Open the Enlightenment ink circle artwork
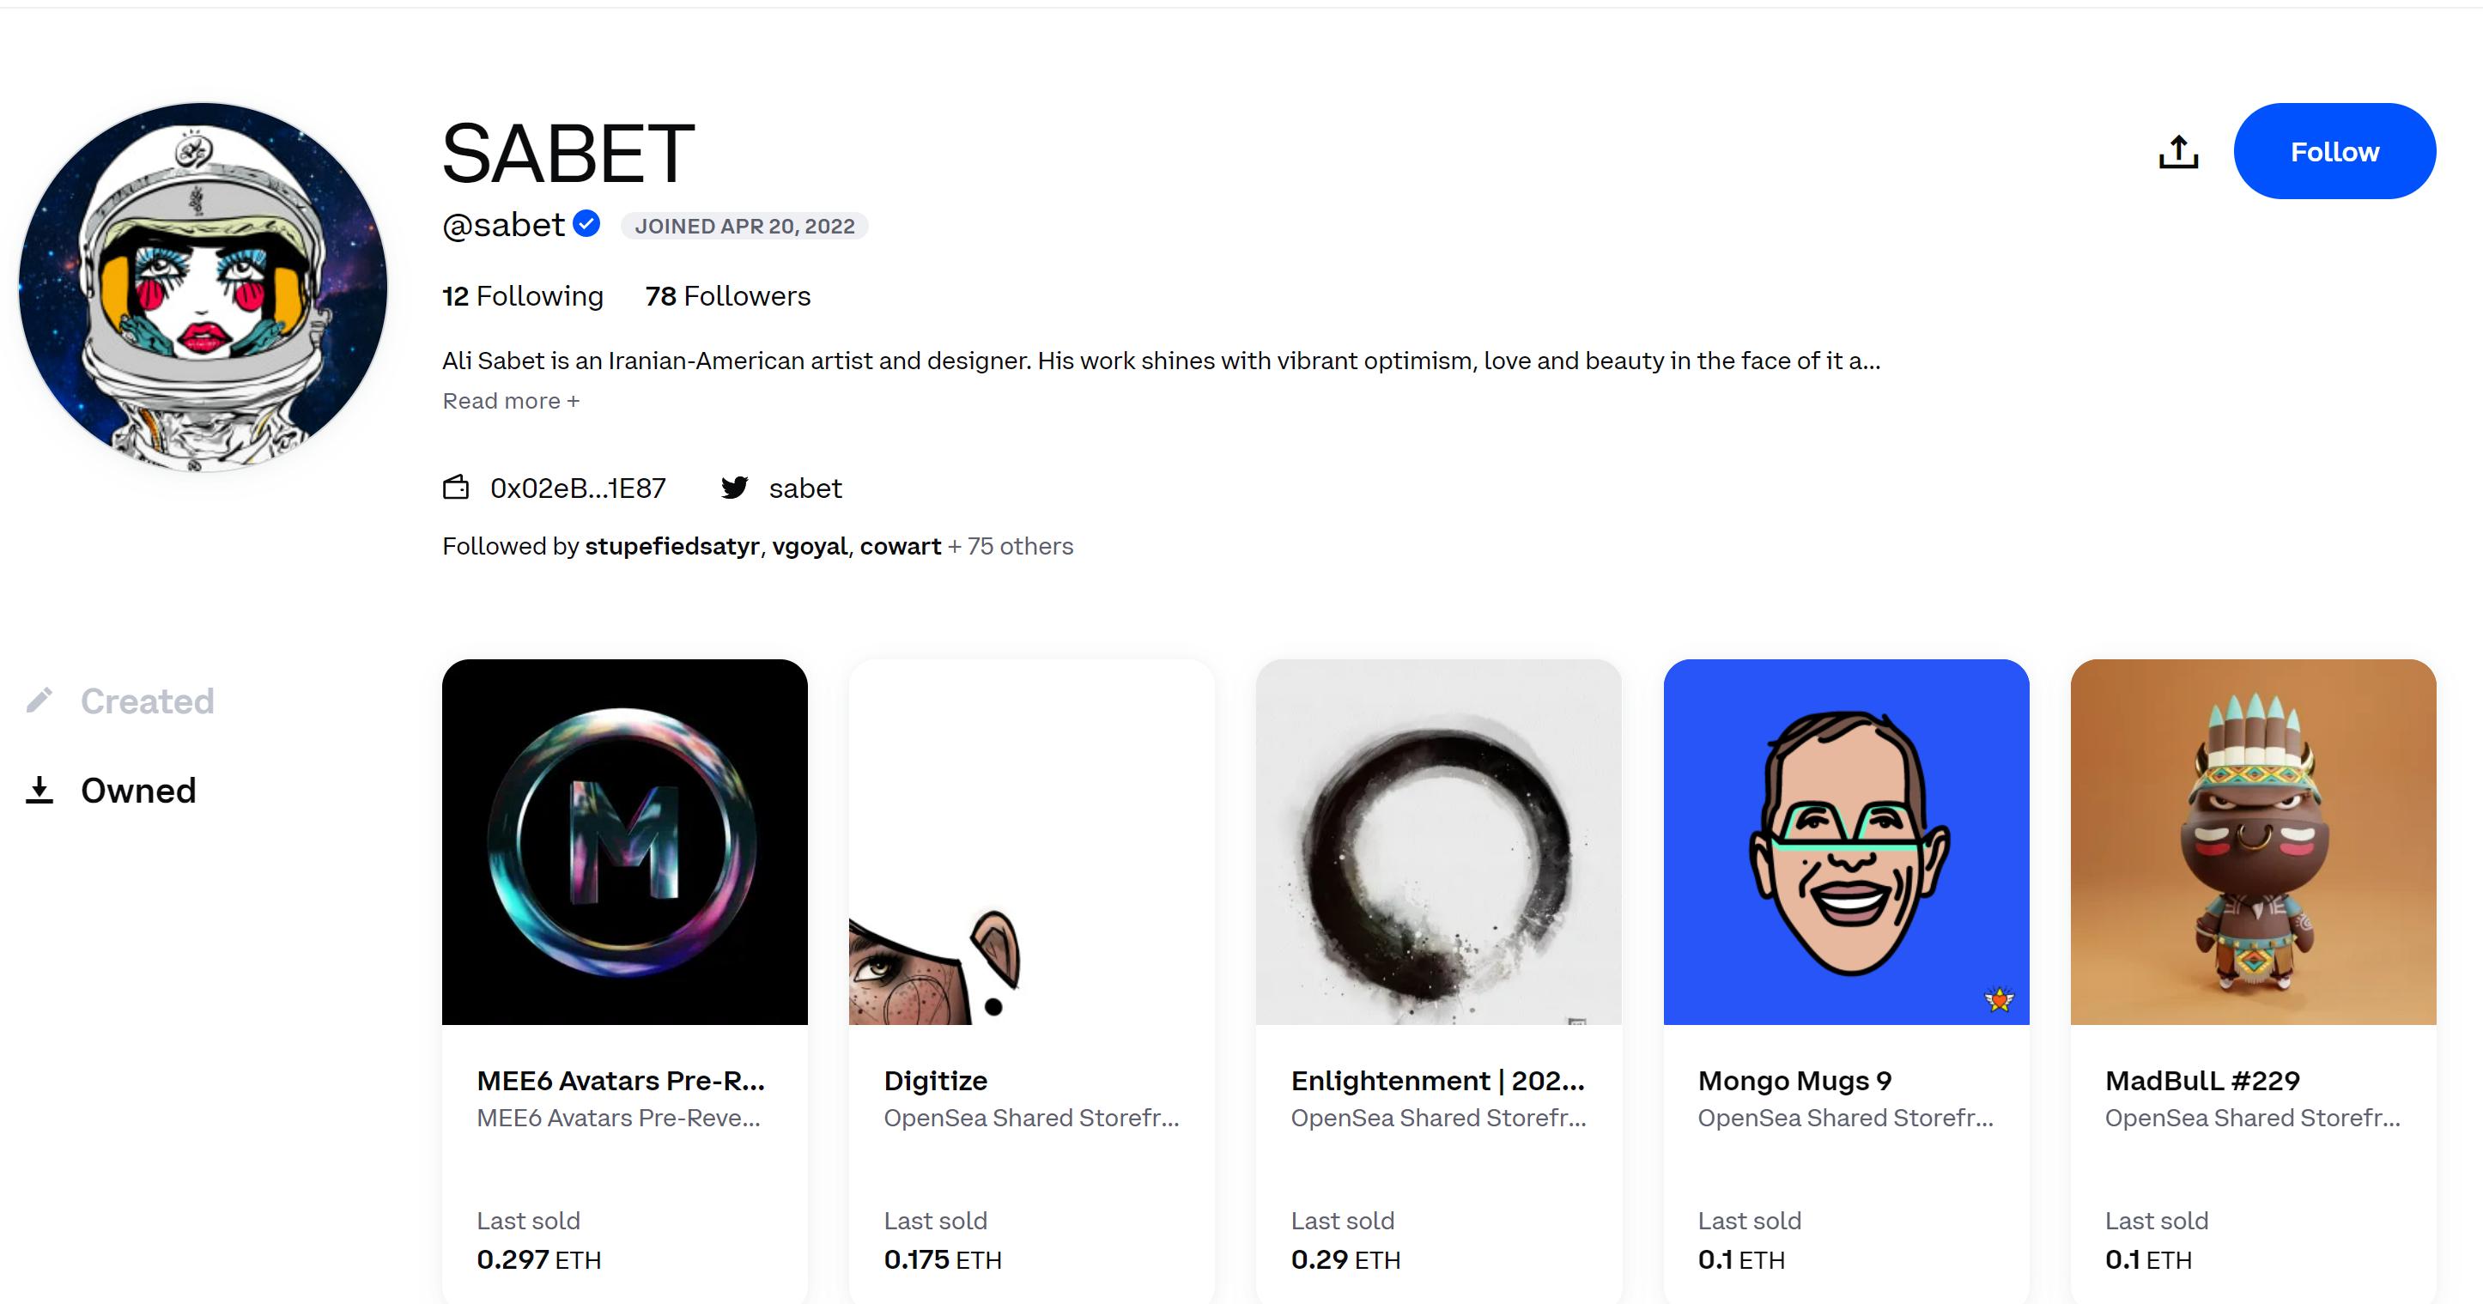 point(1438,841)
